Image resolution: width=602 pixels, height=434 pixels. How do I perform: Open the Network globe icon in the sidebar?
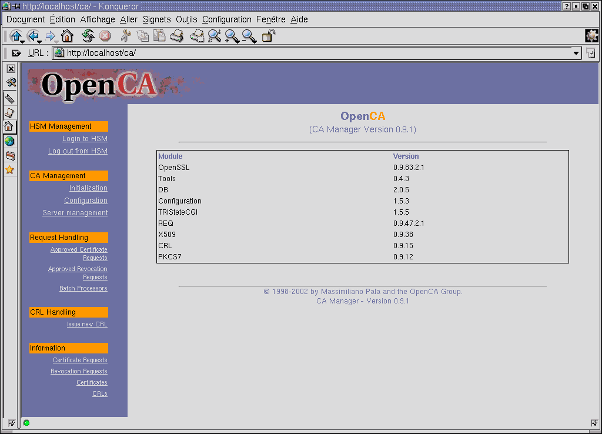pos(11,141)
